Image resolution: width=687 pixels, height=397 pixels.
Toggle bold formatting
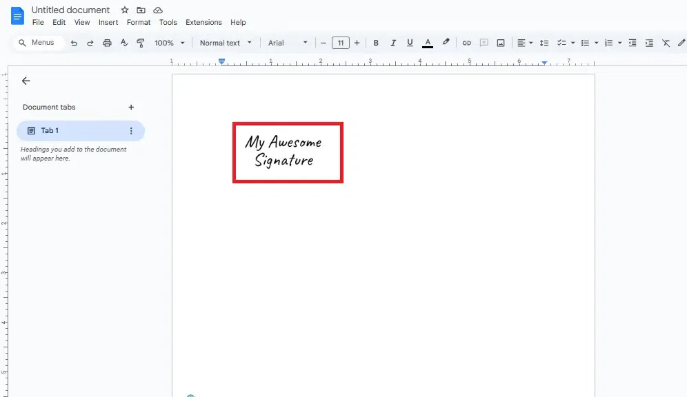pyautogui.click(x=375, y=43)
